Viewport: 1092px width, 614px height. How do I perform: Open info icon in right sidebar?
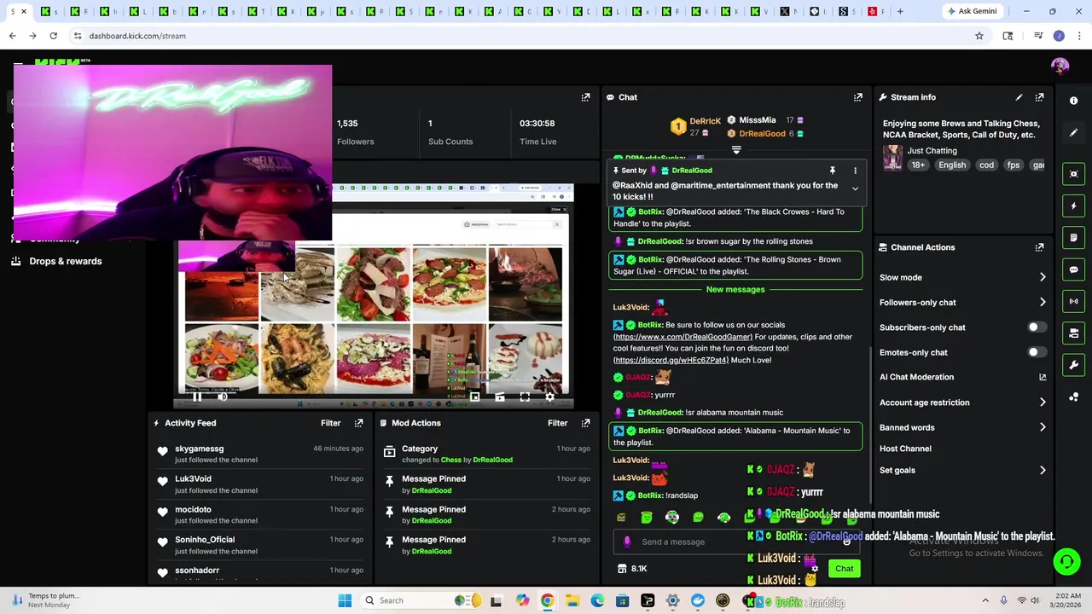1073,101
